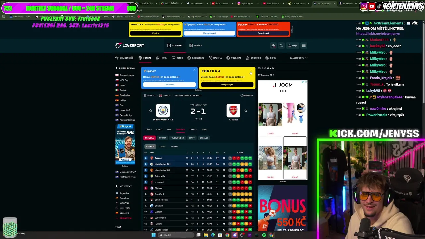
Task: Open the Manchester City logo above score
Action: pos(163,111)
